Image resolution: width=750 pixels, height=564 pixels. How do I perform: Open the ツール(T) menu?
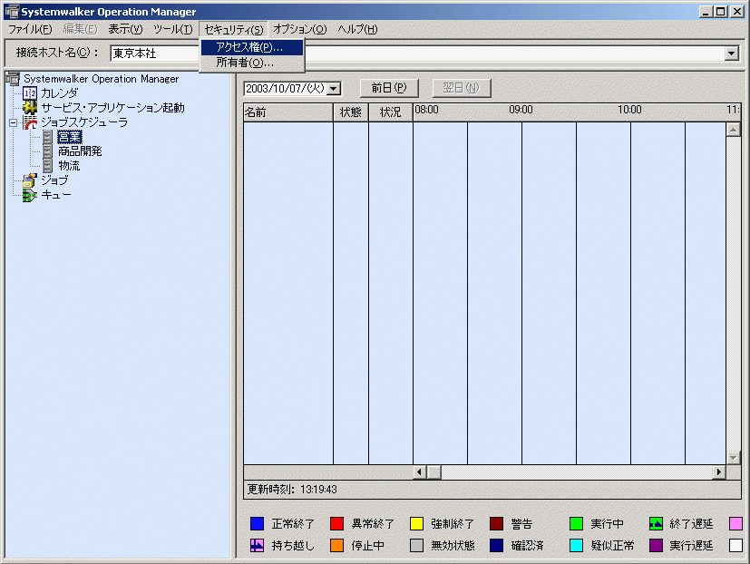coord(172,29)
